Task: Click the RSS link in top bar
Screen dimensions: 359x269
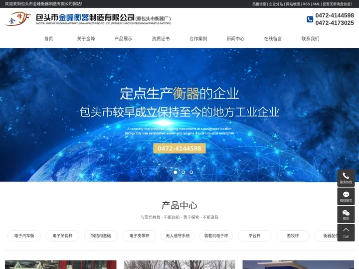Action: (306, 4)
